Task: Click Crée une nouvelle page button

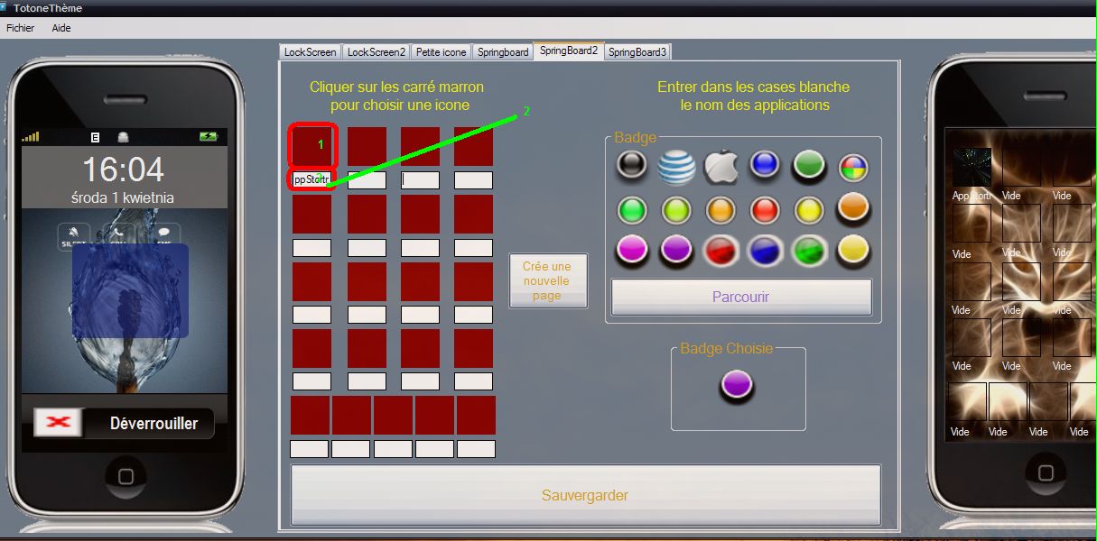Action: 547,280
